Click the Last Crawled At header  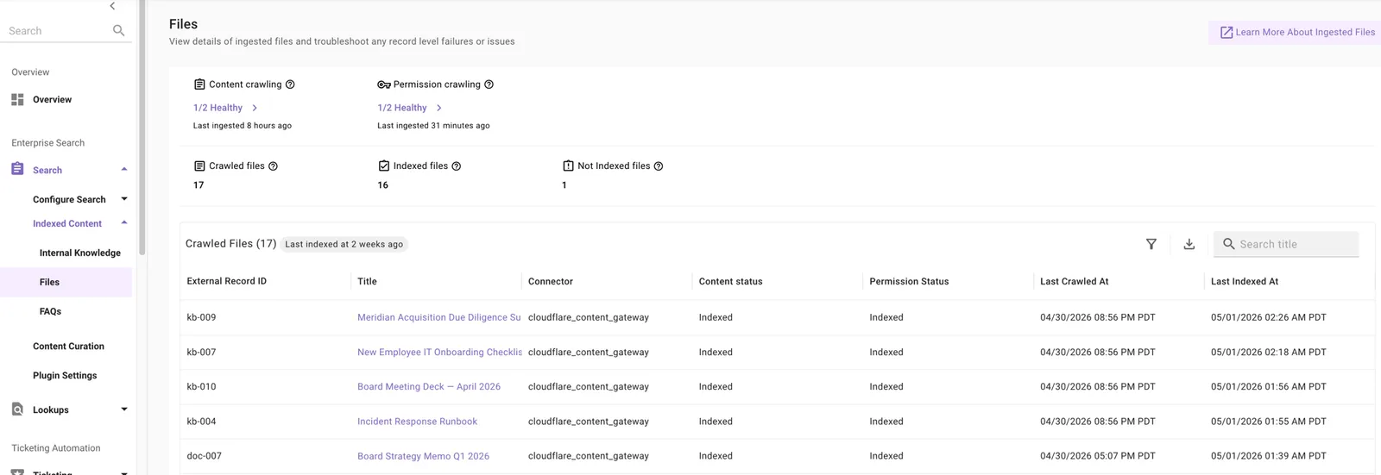pos(1074,281)
